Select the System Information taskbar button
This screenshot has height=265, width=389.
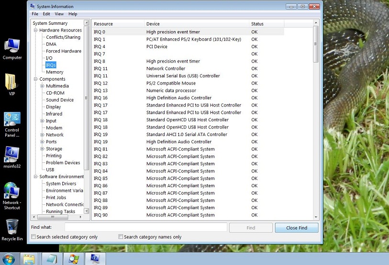[95, 259]
